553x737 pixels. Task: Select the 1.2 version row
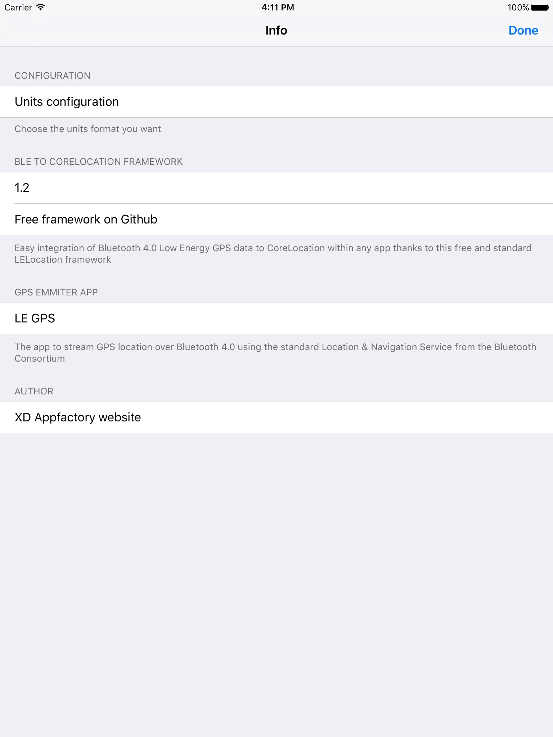(276, 188)
